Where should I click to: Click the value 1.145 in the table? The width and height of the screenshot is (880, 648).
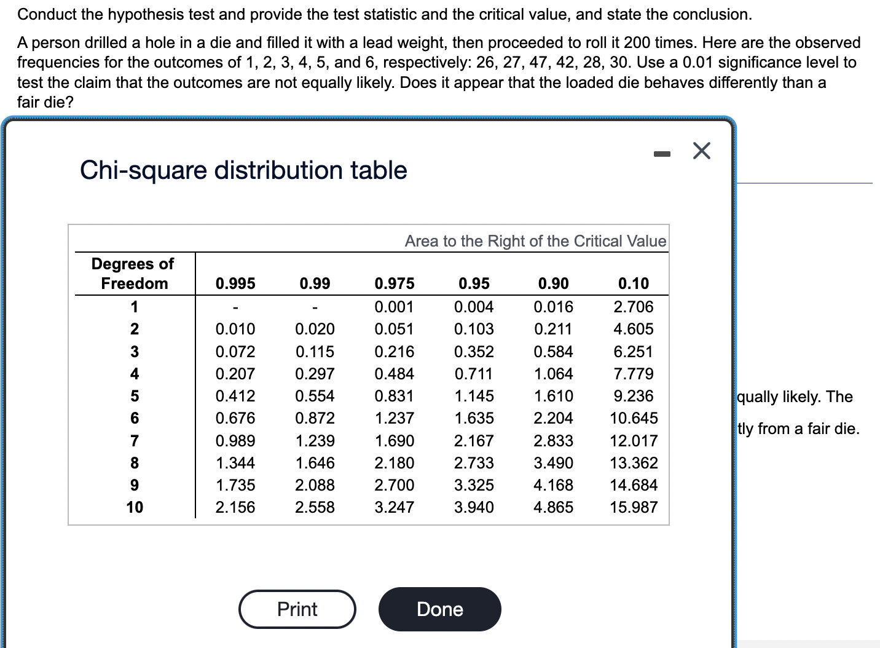coord(474,396)
